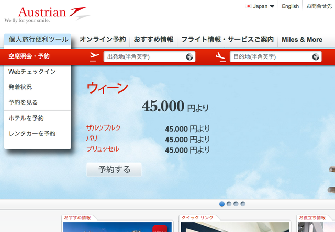Select second carousel slide dot
This screenshot has width=335, height=232.
(x=229, y=204)
